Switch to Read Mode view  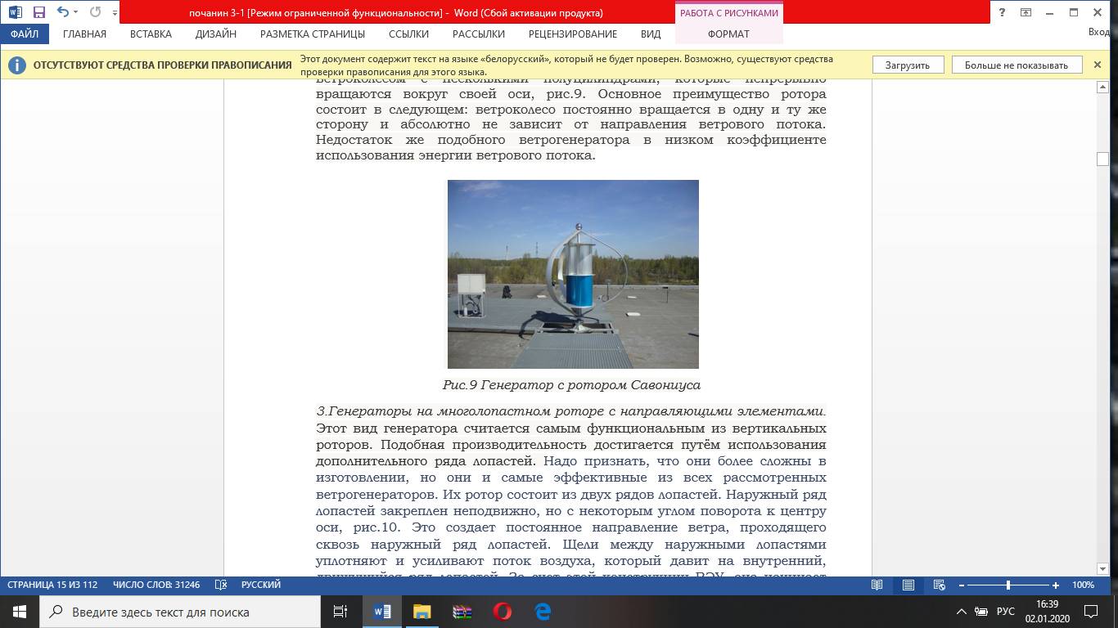click(877, 585)
